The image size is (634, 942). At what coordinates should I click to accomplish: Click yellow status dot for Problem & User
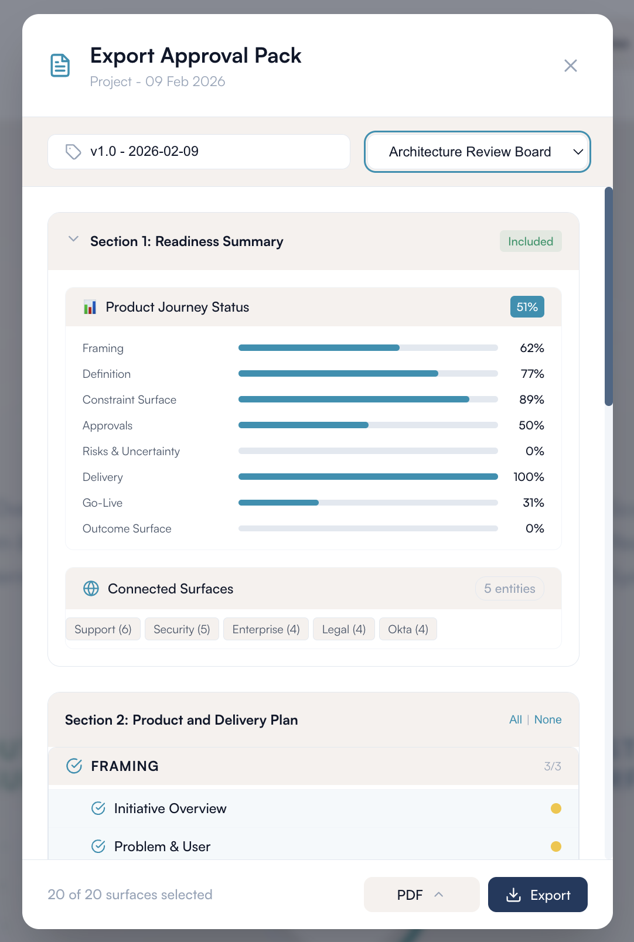click(x=556, y=847)
